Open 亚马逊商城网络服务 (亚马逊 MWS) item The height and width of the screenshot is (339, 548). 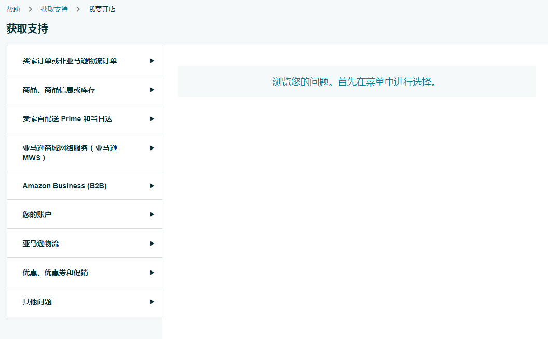point(85,153)
